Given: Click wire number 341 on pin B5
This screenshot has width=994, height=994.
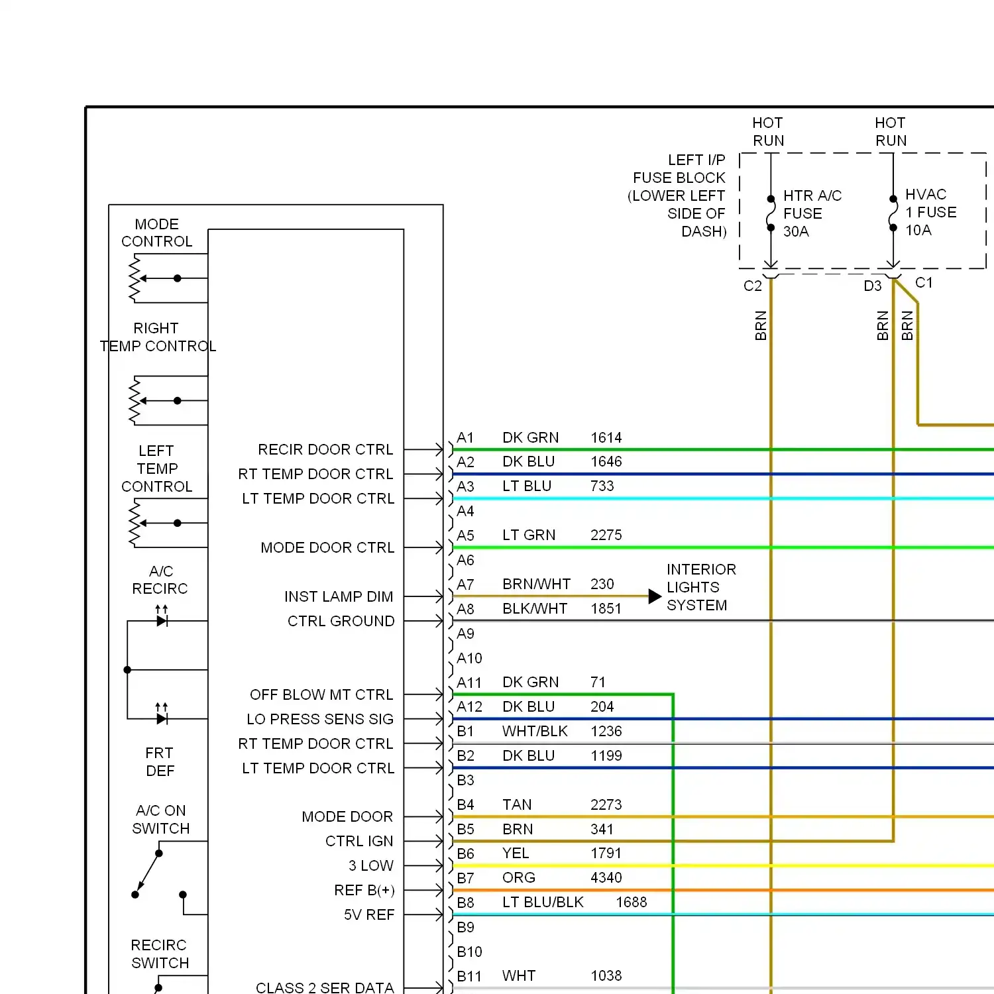Looking at the screenshot, I should click(602, 829).
